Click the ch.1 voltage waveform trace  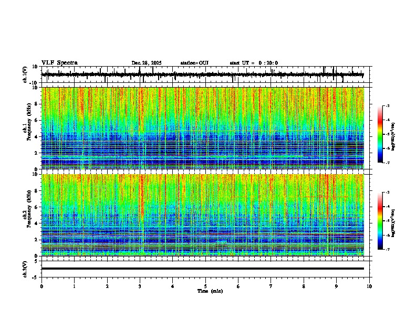click(x=202, y=74)
